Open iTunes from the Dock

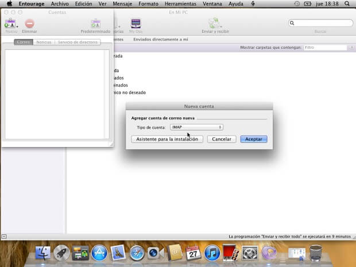coord(212,253)
